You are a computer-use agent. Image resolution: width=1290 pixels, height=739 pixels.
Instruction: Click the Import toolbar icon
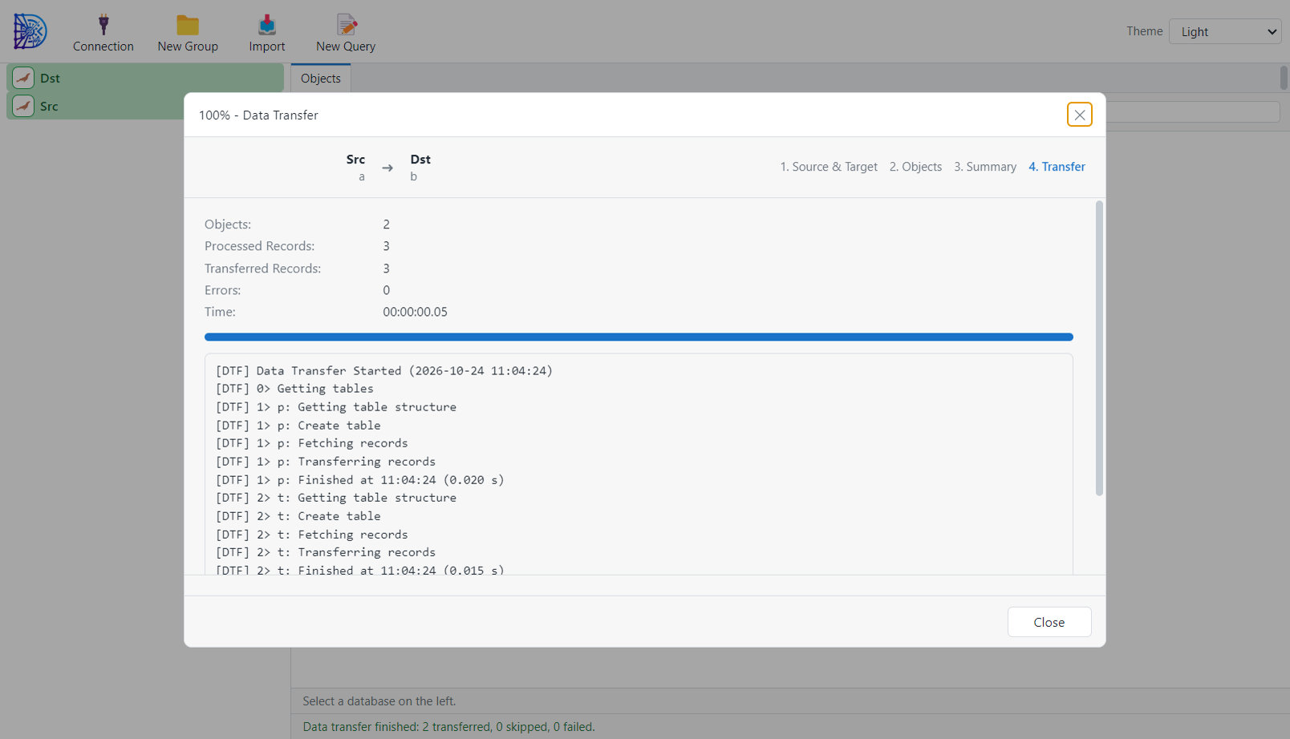point(267,25)
